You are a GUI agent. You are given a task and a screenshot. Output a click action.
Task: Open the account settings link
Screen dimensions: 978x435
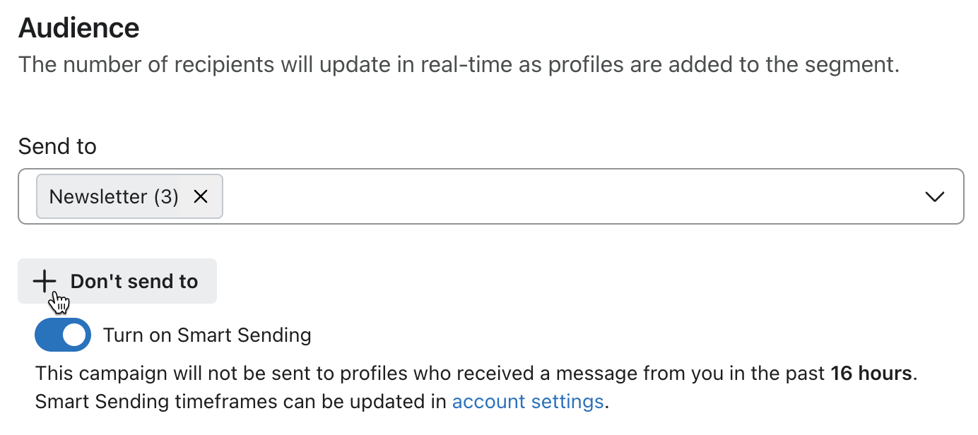pos(527,402)
